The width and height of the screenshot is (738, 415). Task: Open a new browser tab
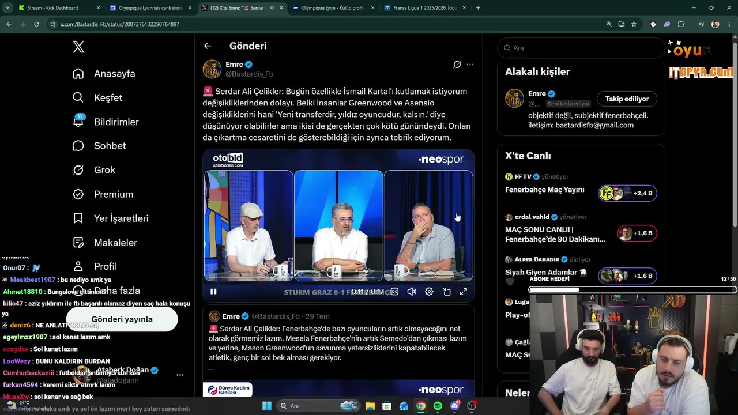[x=478, y=8]
